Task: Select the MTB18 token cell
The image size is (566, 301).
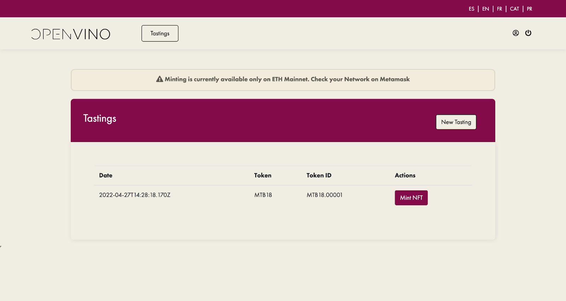Action: [263, 195]
